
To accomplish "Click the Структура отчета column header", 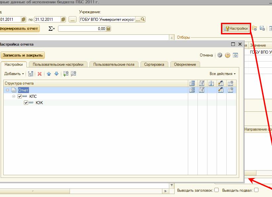I will pos(96,83).
